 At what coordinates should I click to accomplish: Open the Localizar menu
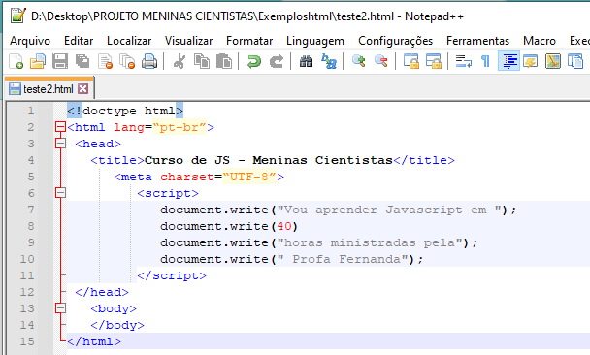tap(129, 40)
